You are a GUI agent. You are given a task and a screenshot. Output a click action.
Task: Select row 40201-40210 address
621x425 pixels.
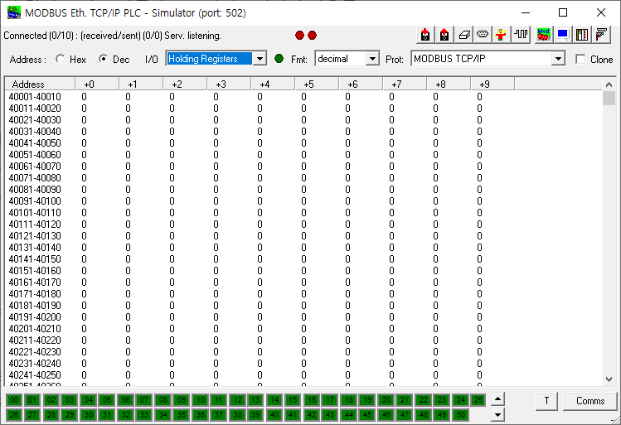point(35,329)
